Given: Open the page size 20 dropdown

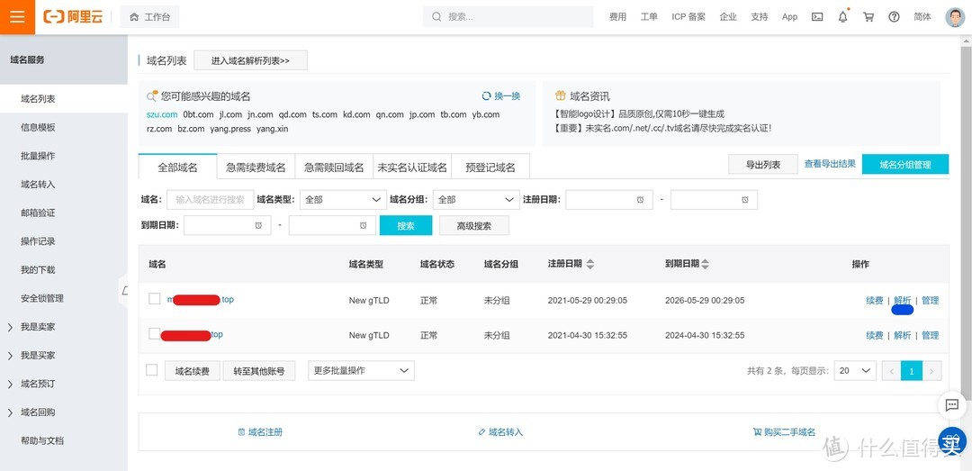Looking at the screenshot, I should 855,371.
